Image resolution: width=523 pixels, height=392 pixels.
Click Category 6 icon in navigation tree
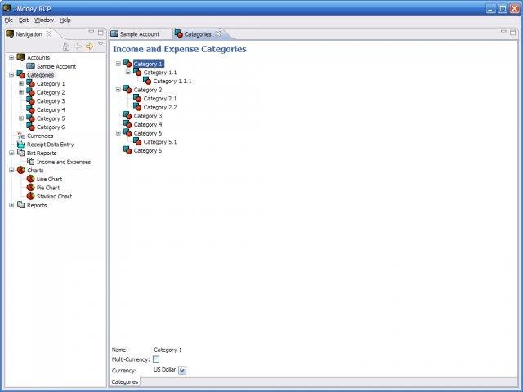pyautogui.click(x=31, y=127)
